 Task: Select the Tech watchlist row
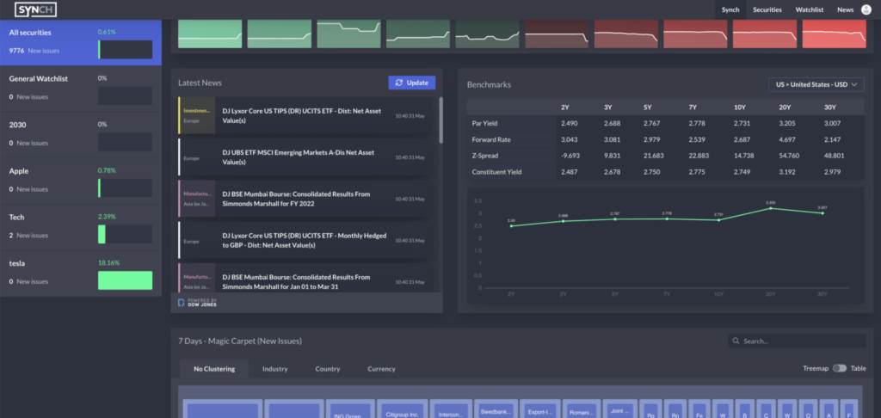[x=80, y=227]
